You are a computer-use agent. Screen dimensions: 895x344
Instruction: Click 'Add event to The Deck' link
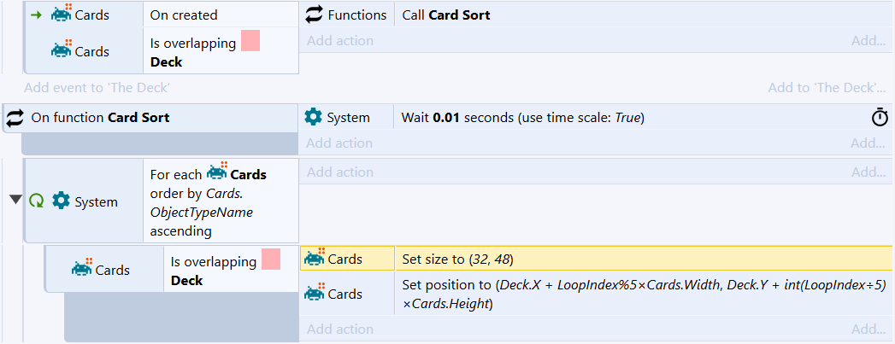tap(97, 88)
